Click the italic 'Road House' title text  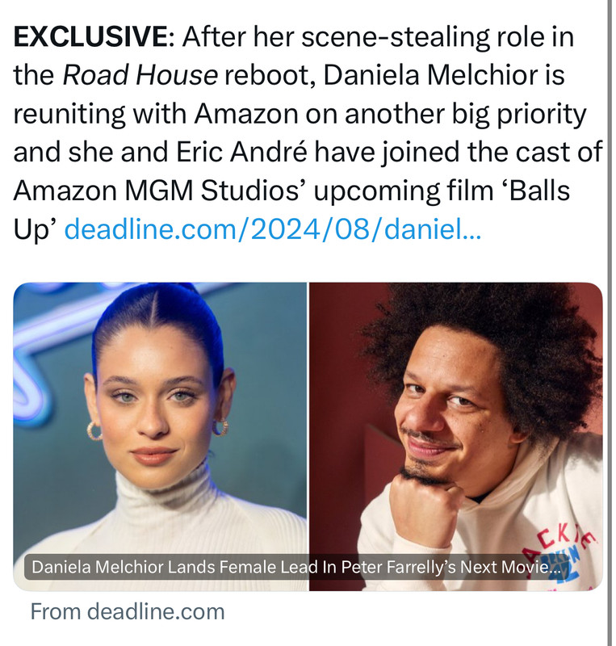[140, 75]
